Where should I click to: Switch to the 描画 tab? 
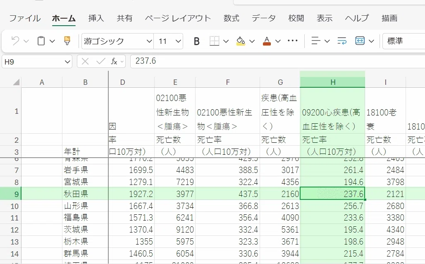click(x=389, y=18)
